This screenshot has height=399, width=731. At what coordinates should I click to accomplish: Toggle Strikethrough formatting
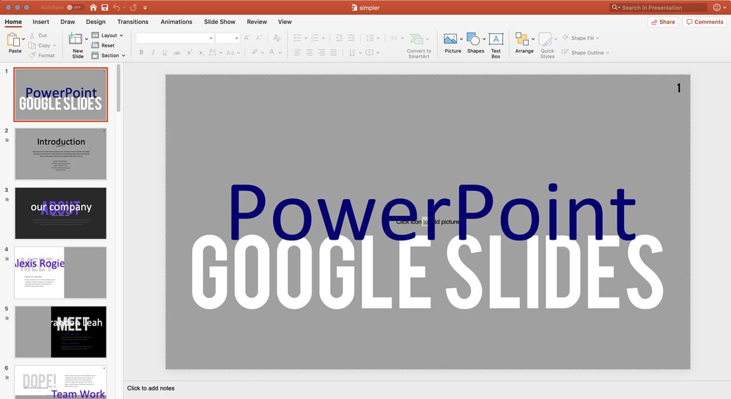click(177, 52)
